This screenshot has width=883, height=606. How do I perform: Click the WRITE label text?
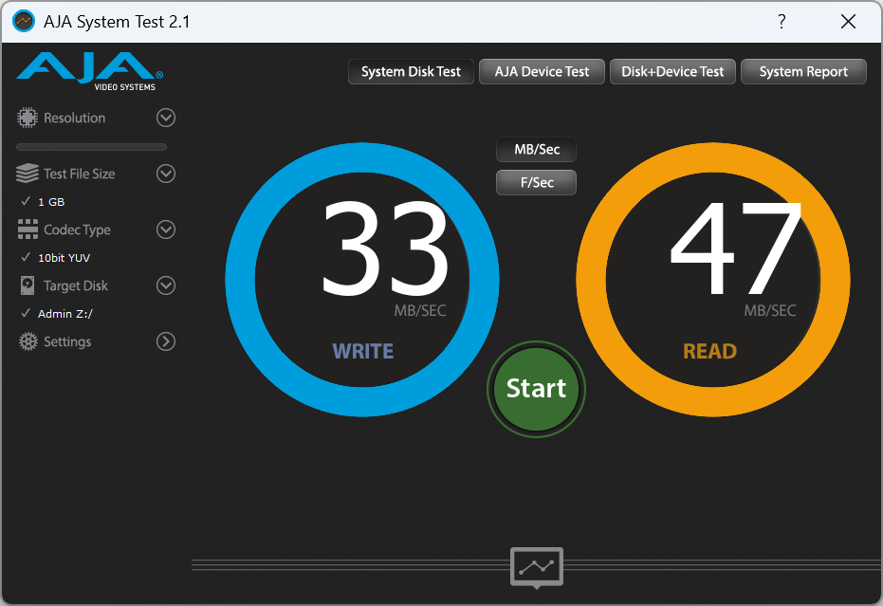362,352
